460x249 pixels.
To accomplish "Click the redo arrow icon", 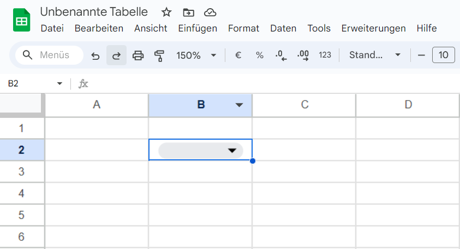I will click(x=116, y=55).
